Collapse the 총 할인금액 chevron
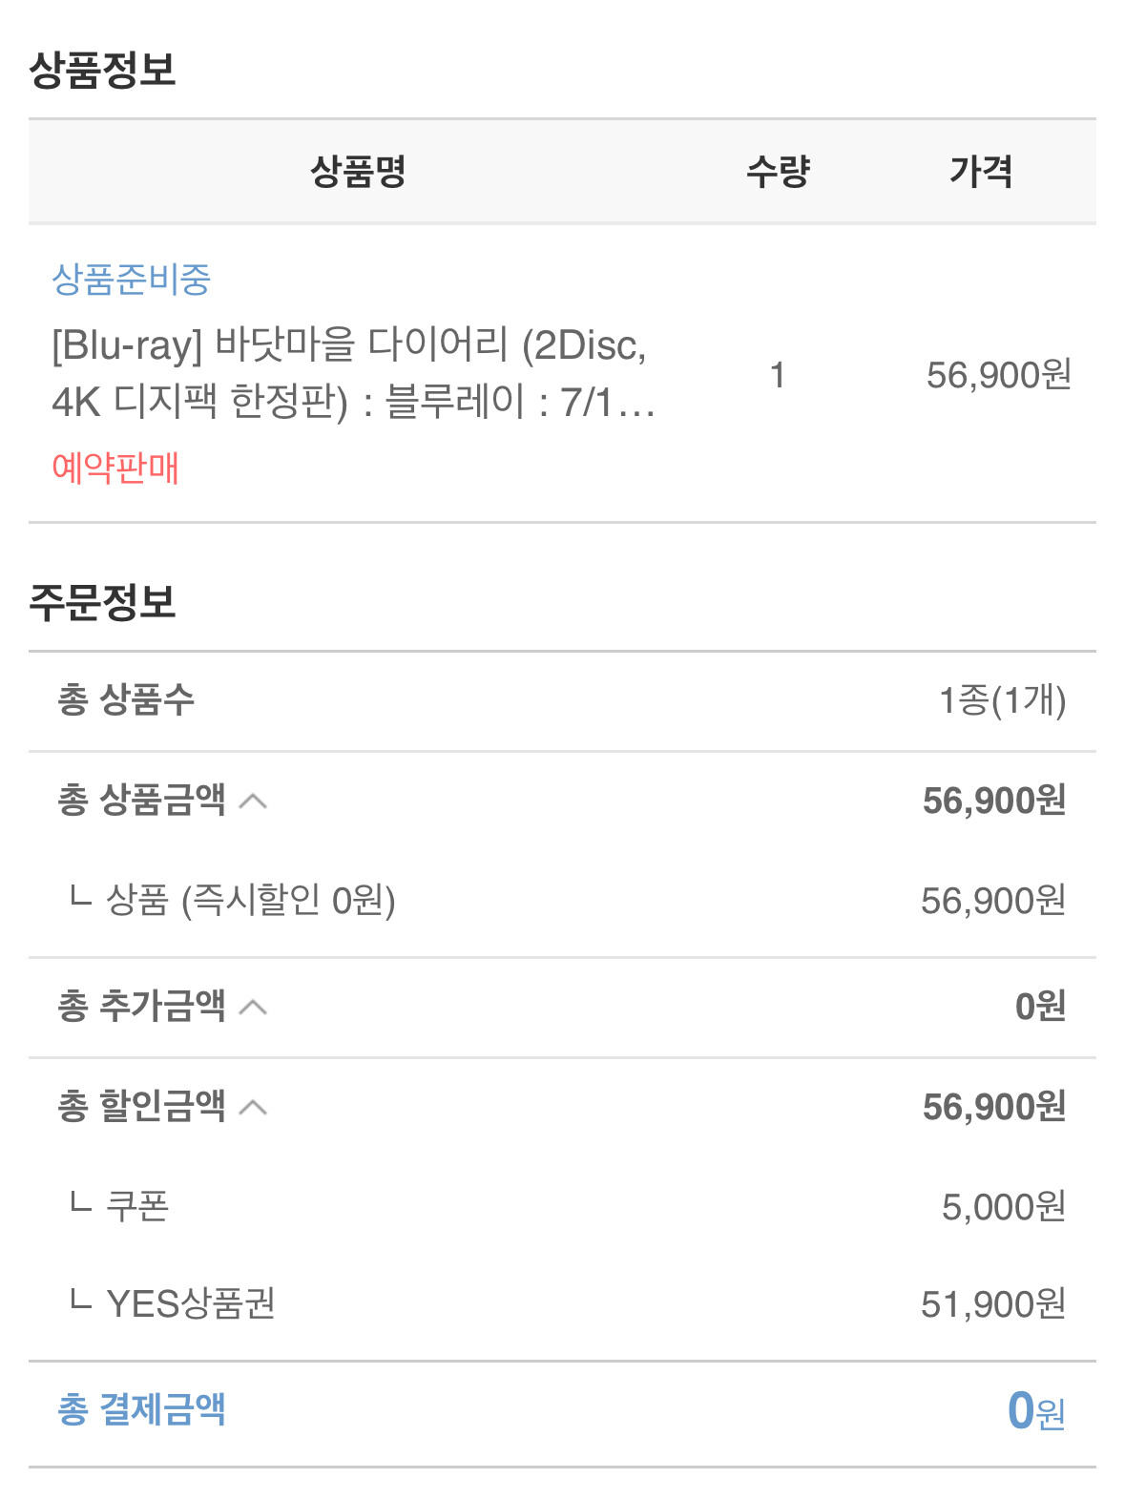Viewport: 1125px width, 1499px height. [253, 1107]
